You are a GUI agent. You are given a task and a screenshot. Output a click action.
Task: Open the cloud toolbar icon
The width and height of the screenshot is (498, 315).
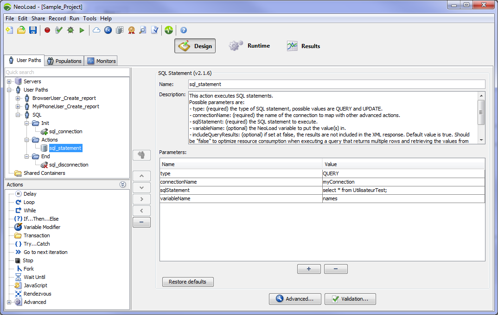[x=96, y=30]
